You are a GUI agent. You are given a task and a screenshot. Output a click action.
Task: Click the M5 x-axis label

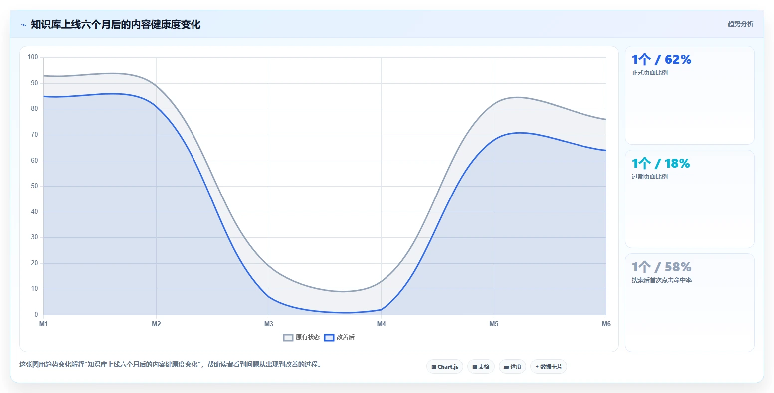point(494,324)
